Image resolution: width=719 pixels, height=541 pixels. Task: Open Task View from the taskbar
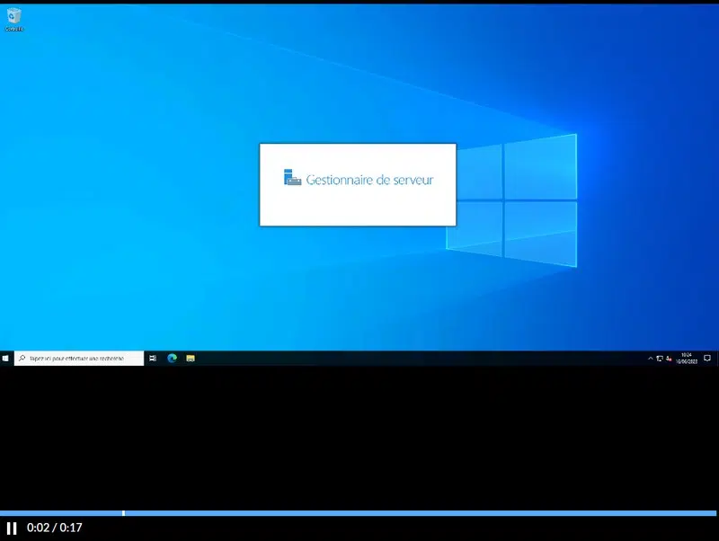coord(153,358)
